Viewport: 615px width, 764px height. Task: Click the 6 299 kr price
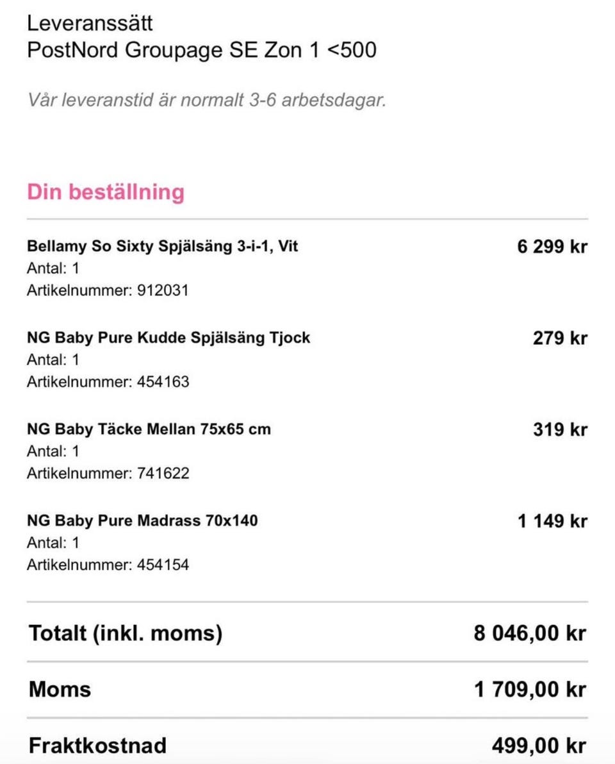(552, 247)
